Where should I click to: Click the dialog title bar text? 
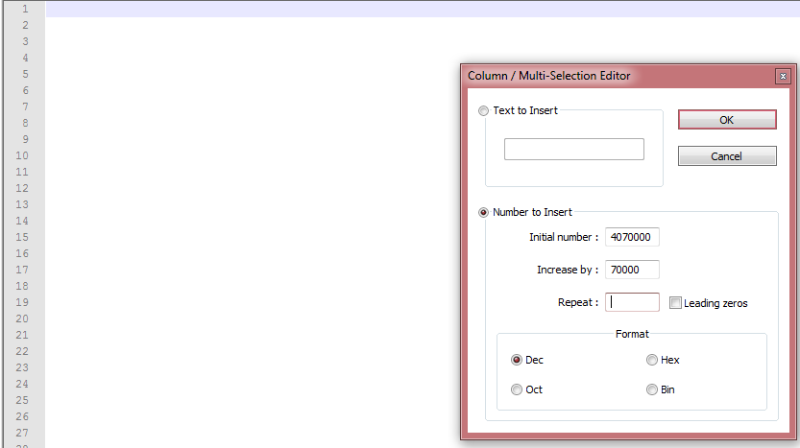coord(549,76)
